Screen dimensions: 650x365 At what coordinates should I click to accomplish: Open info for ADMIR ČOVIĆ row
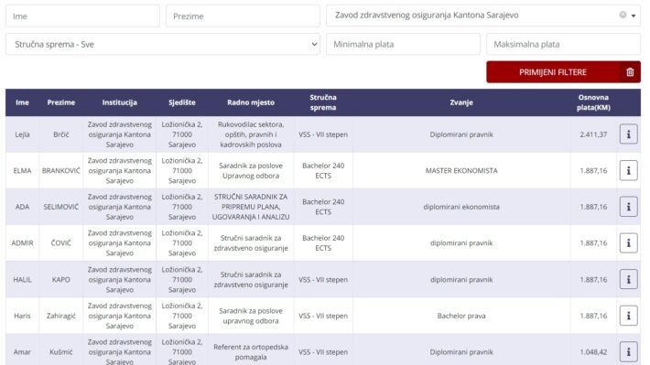(x=628, y=242)
